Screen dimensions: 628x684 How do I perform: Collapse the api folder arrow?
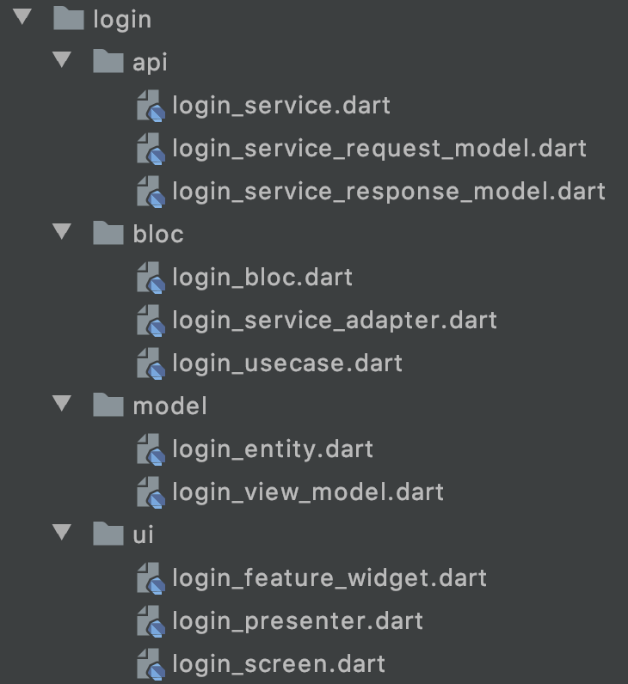point(61,61)
